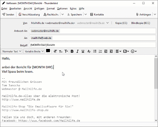Click the smaller font size icon
The height and width of the screenshot is (127, 158).
61,51
